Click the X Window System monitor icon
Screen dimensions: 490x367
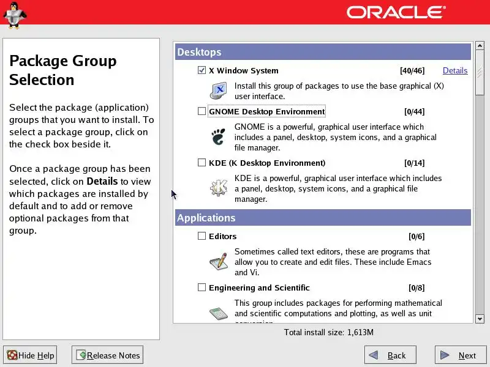[218, 91]
